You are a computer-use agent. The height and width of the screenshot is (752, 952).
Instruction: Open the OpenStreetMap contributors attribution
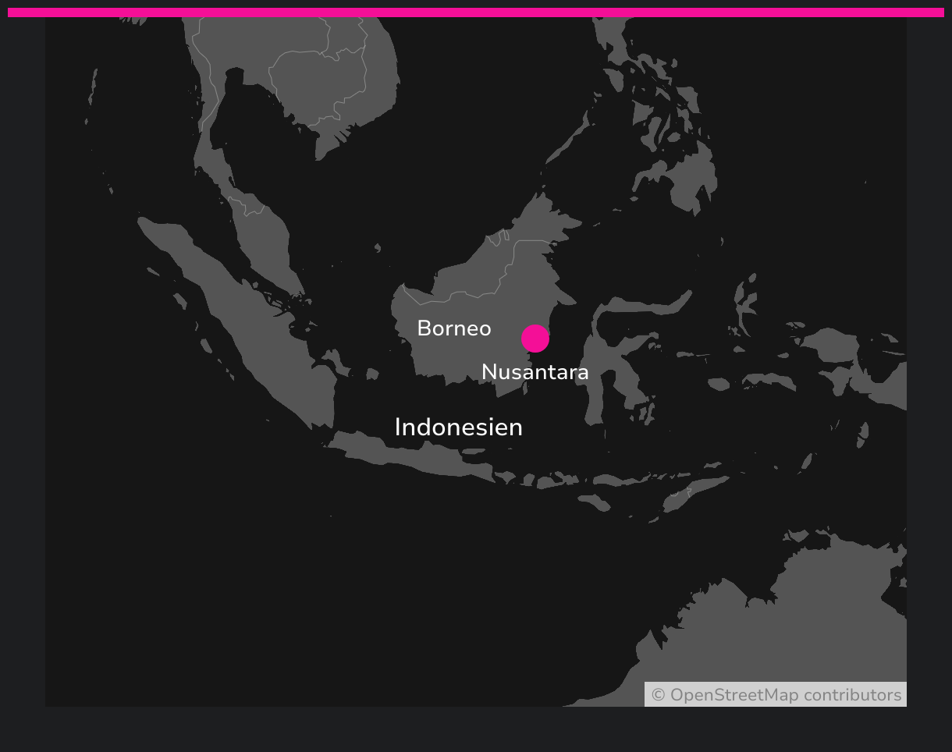(x=776, y=695)
